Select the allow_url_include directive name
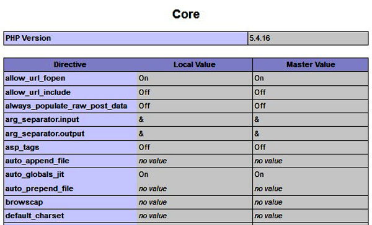The width and height of the screenshot is (372, 225). click(x=38, y=93)
